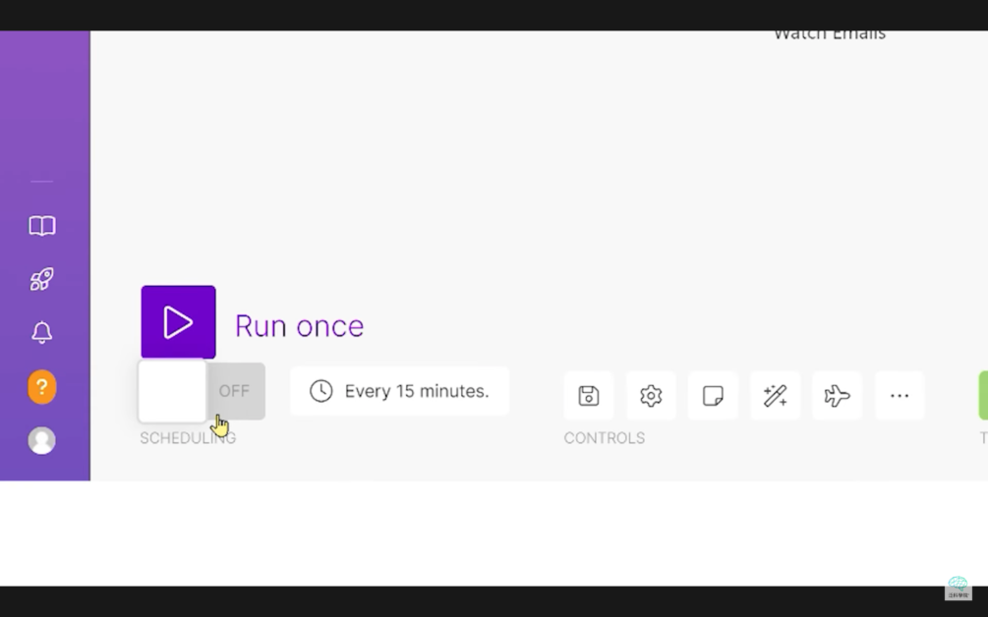The height and width of the screenshot is (617, 988).
Task: Click the magic wand auto-align icon
Action: (775, 396)
